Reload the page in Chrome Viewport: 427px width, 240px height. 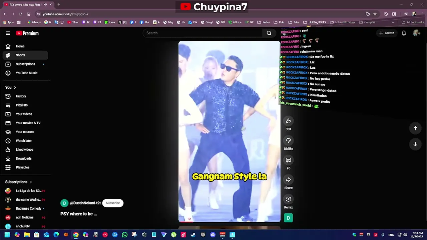tap(21, 14)
